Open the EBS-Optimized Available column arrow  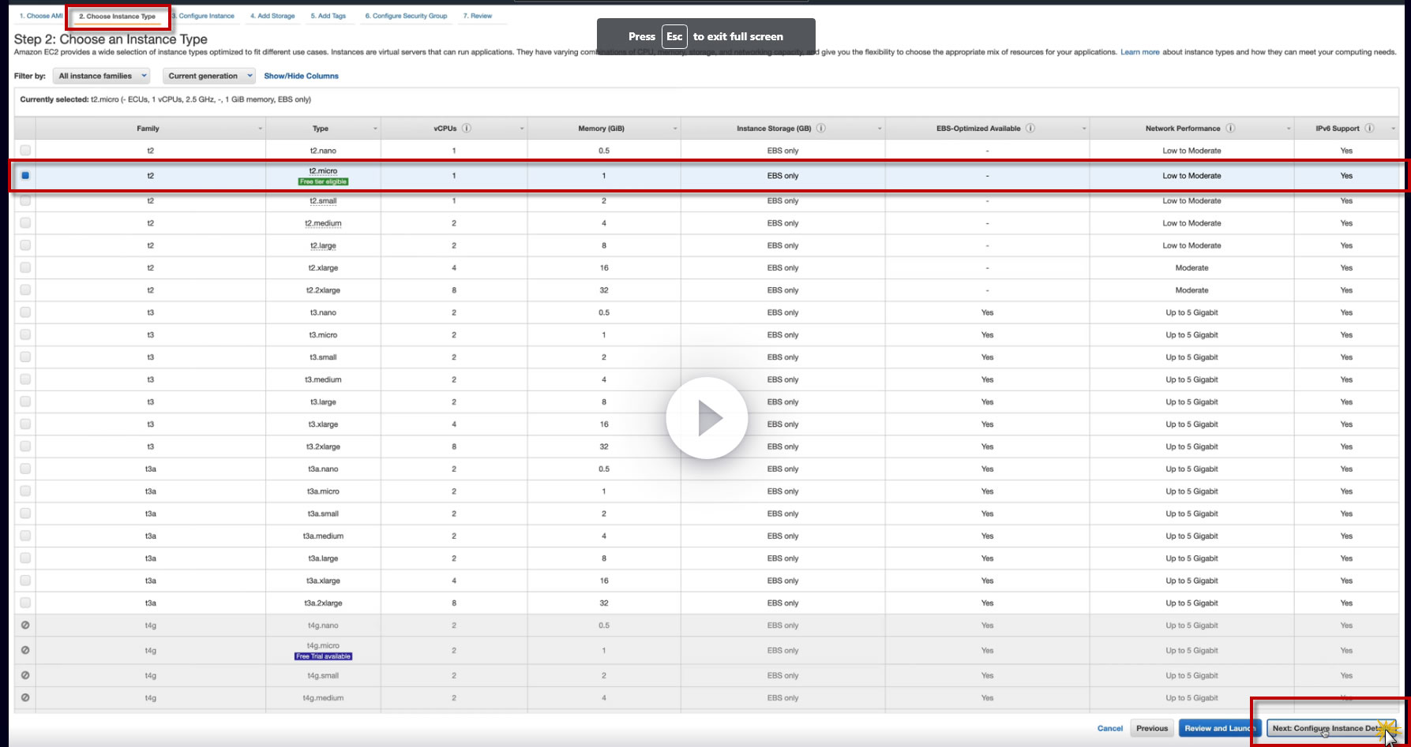click(x=1084, y=129)
